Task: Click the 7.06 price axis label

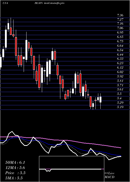Action: click(120, 28)
